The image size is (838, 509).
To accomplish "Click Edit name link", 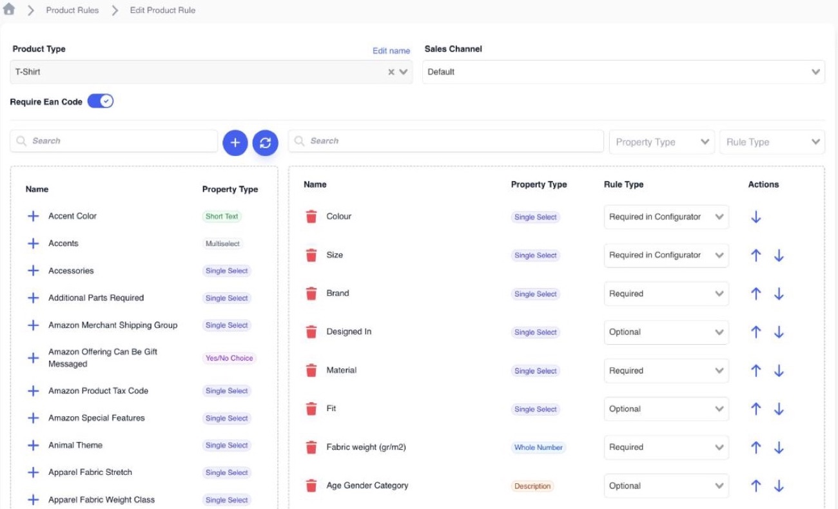I will [391, 51].
